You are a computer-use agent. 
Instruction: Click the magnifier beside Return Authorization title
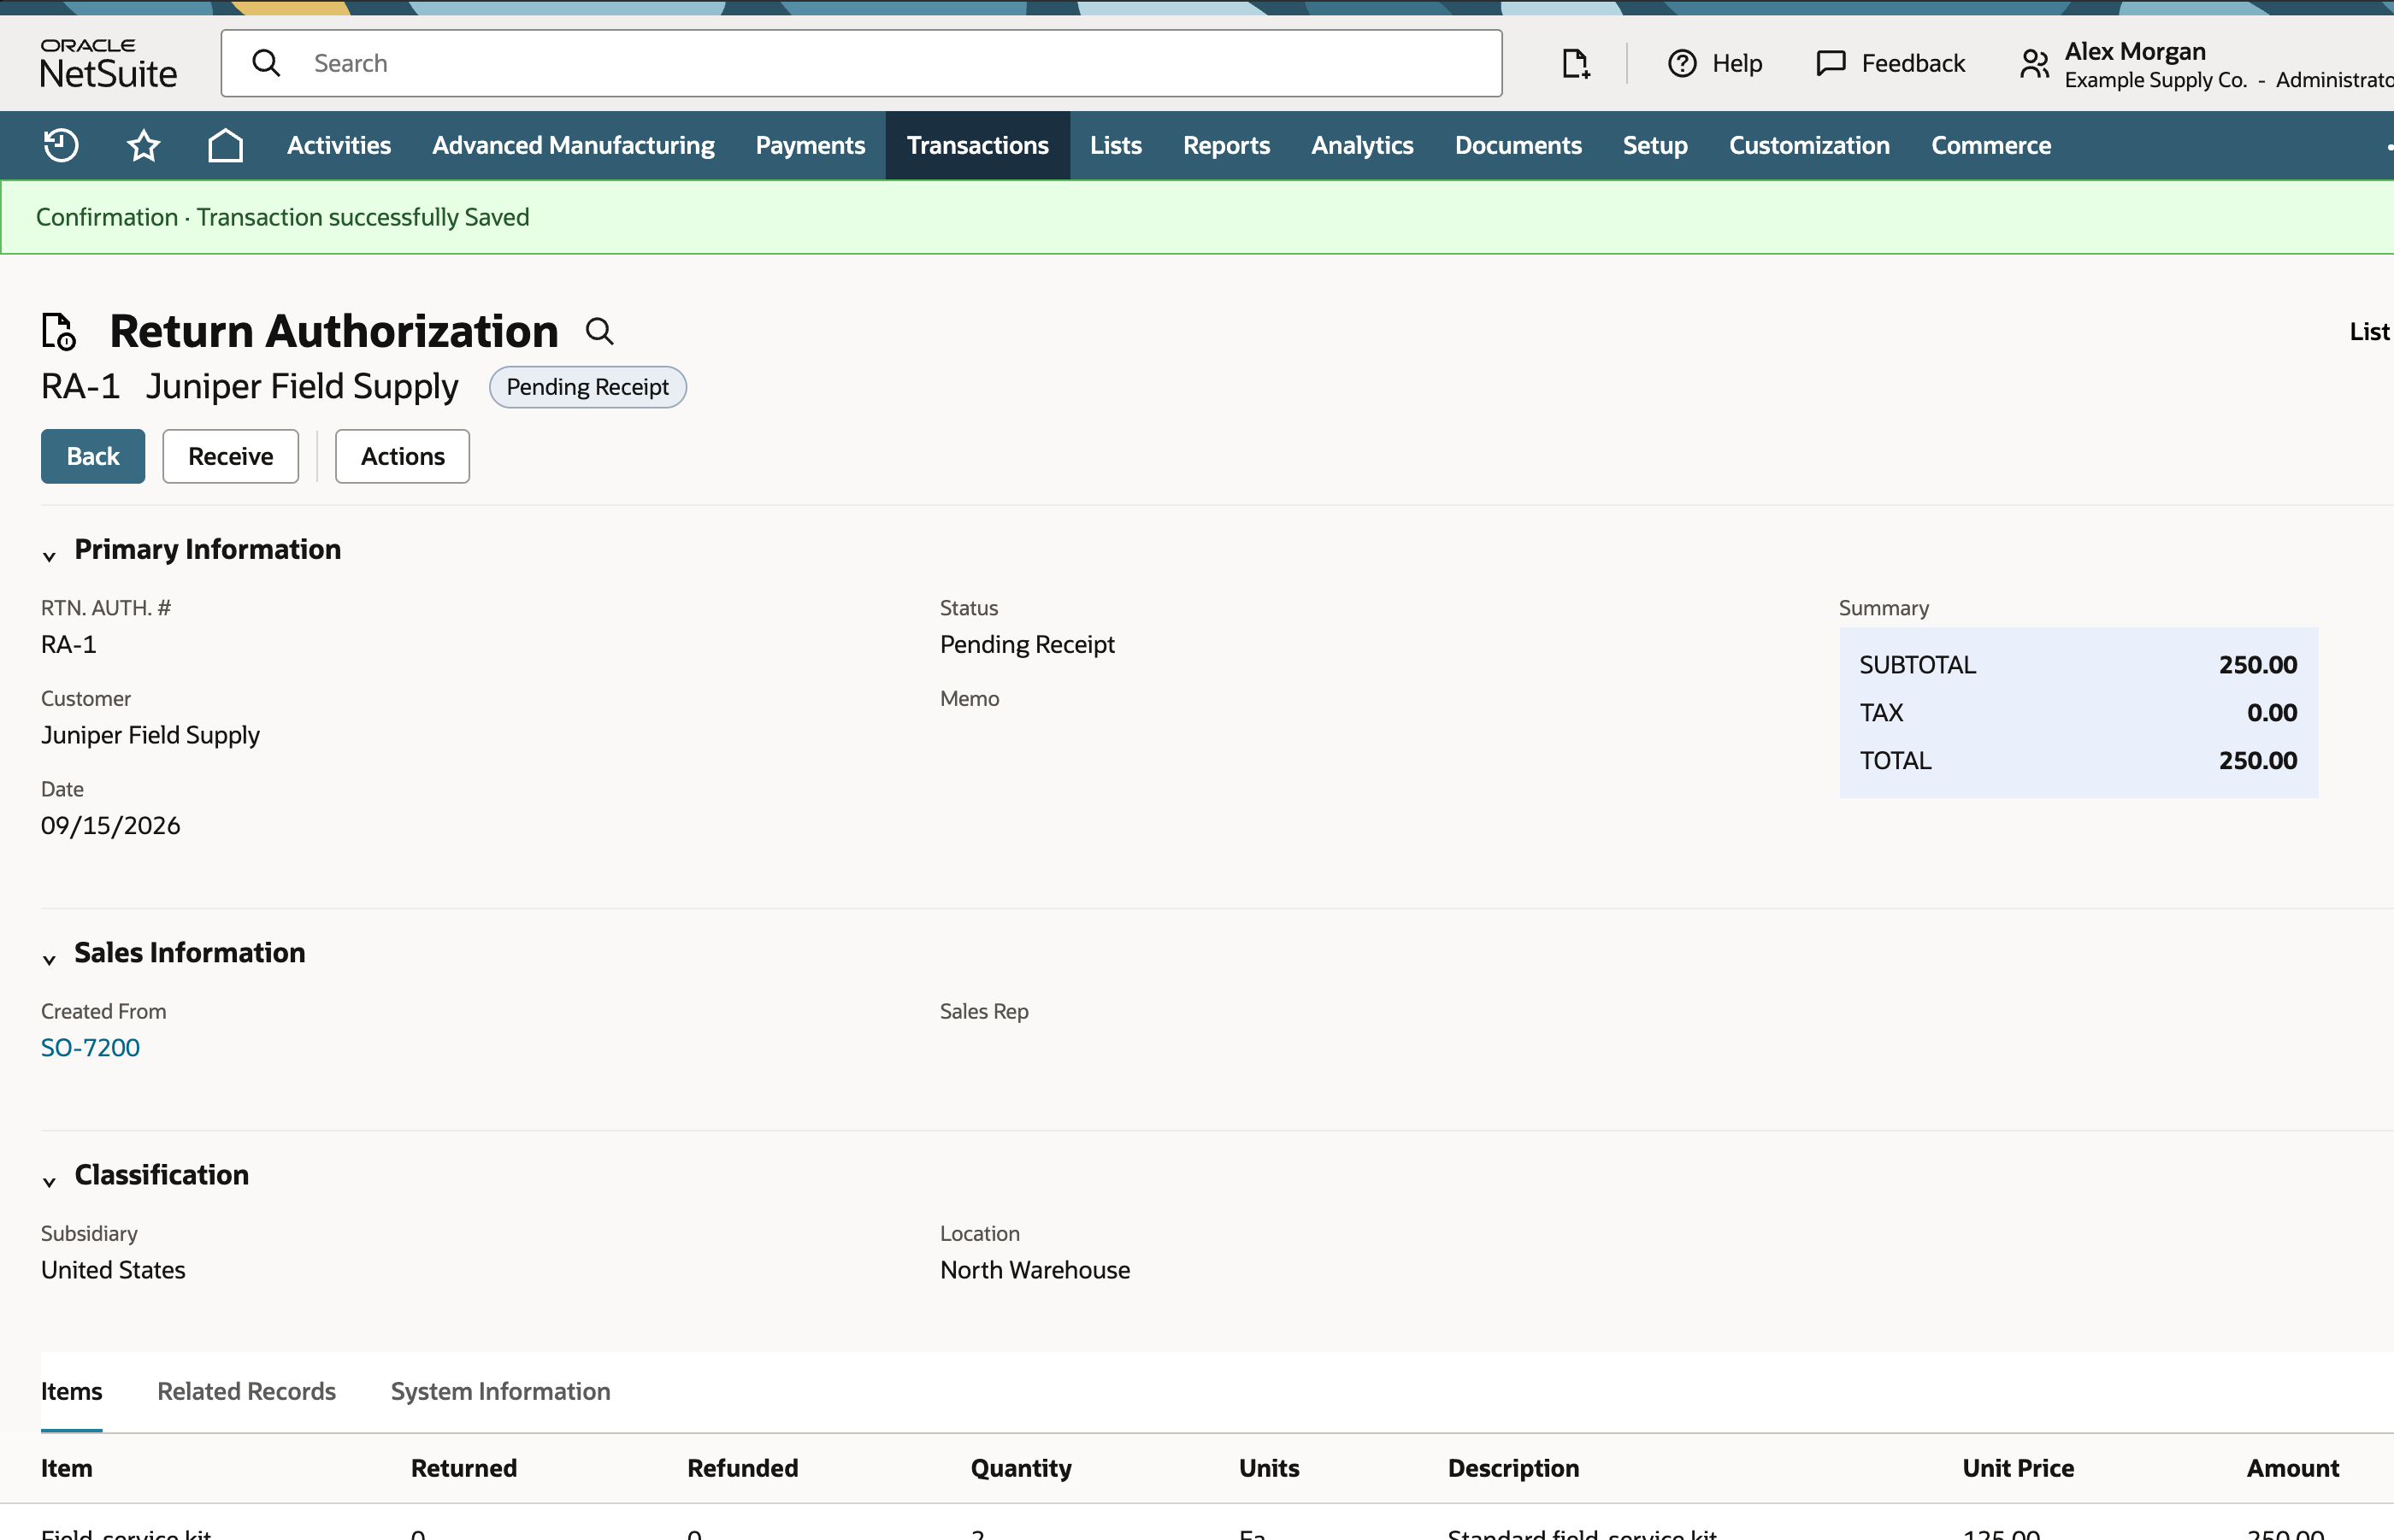(x=599, y=331)
